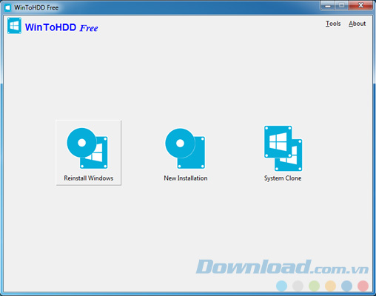Image resolution: width=376 pixels, height=296 pixels.
Task: Open the System Clone icon
Action: 283,148
